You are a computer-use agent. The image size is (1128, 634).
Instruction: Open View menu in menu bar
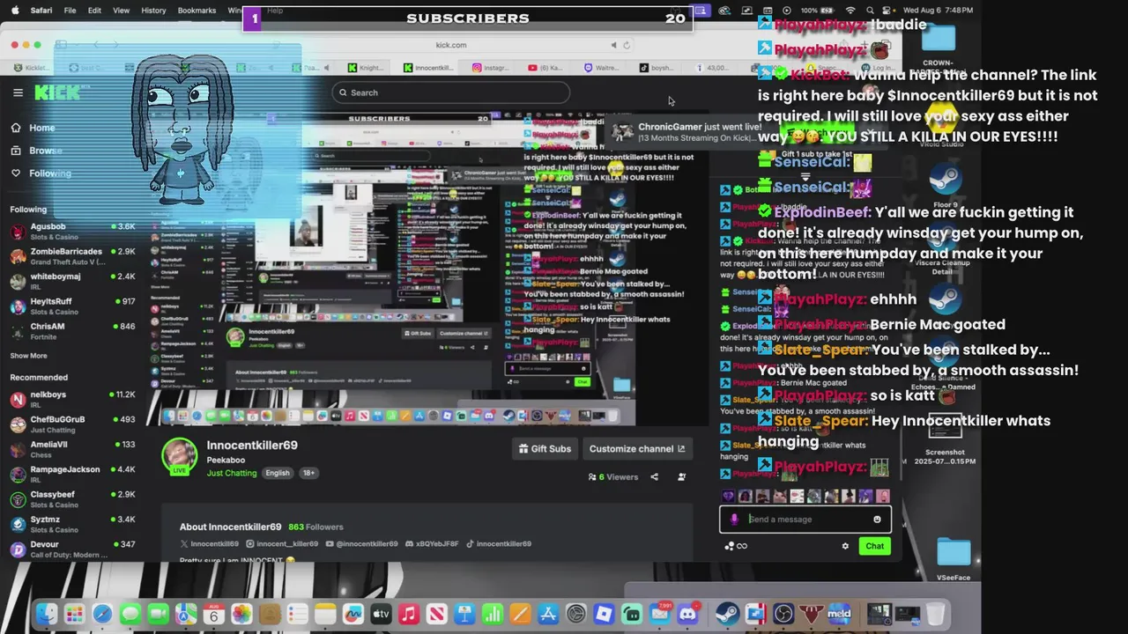tap(122, 11)
